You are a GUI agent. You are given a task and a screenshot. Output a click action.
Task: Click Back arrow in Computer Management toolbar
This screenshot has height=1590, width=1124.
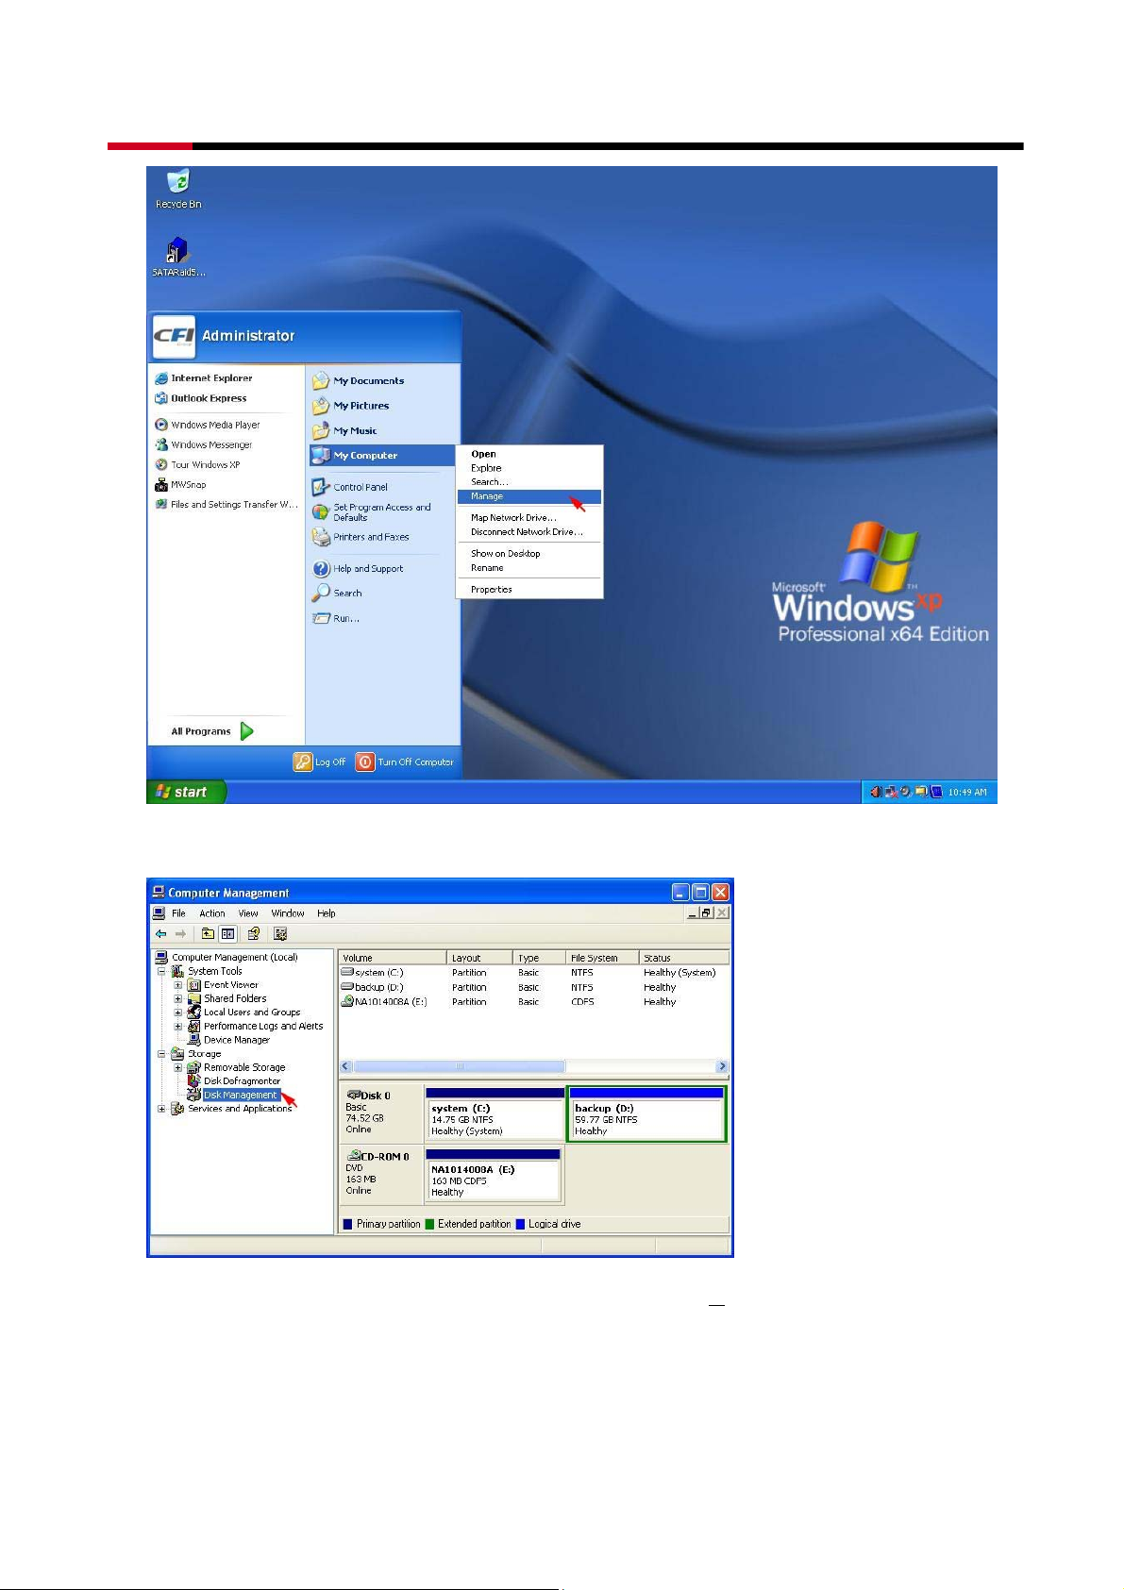click(x=161, y=934)
